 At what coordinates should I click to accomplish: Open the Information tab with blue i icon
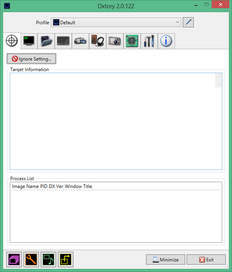coord(166,41)
